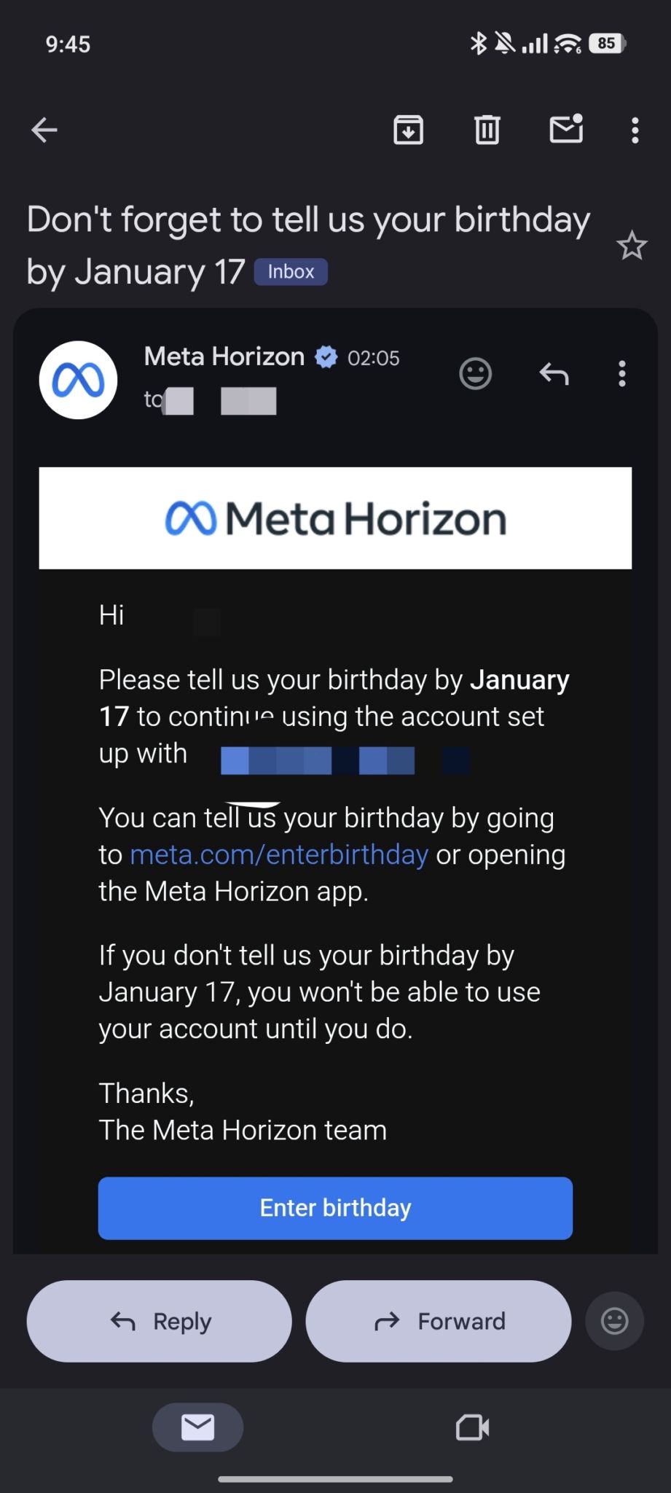Tap the Meta Horizon banner logo
The image size is (671, 1493).
point(335,518)
